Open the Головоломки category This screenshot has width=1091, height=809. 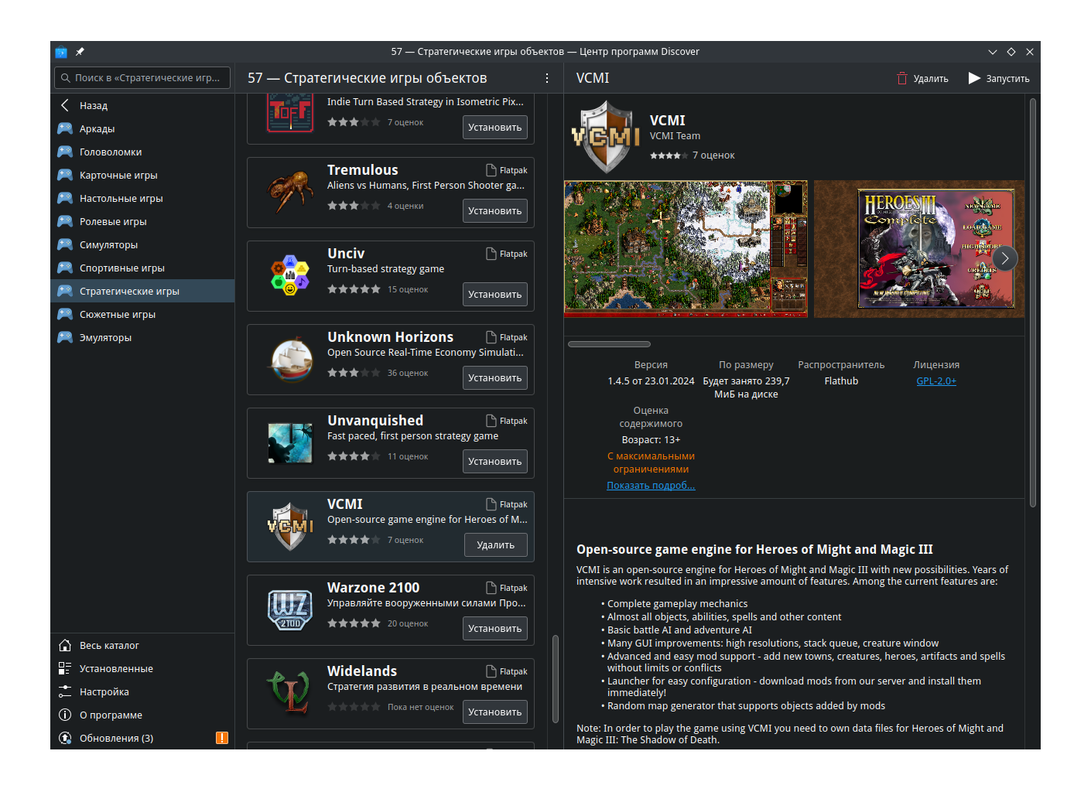[142, 152]
